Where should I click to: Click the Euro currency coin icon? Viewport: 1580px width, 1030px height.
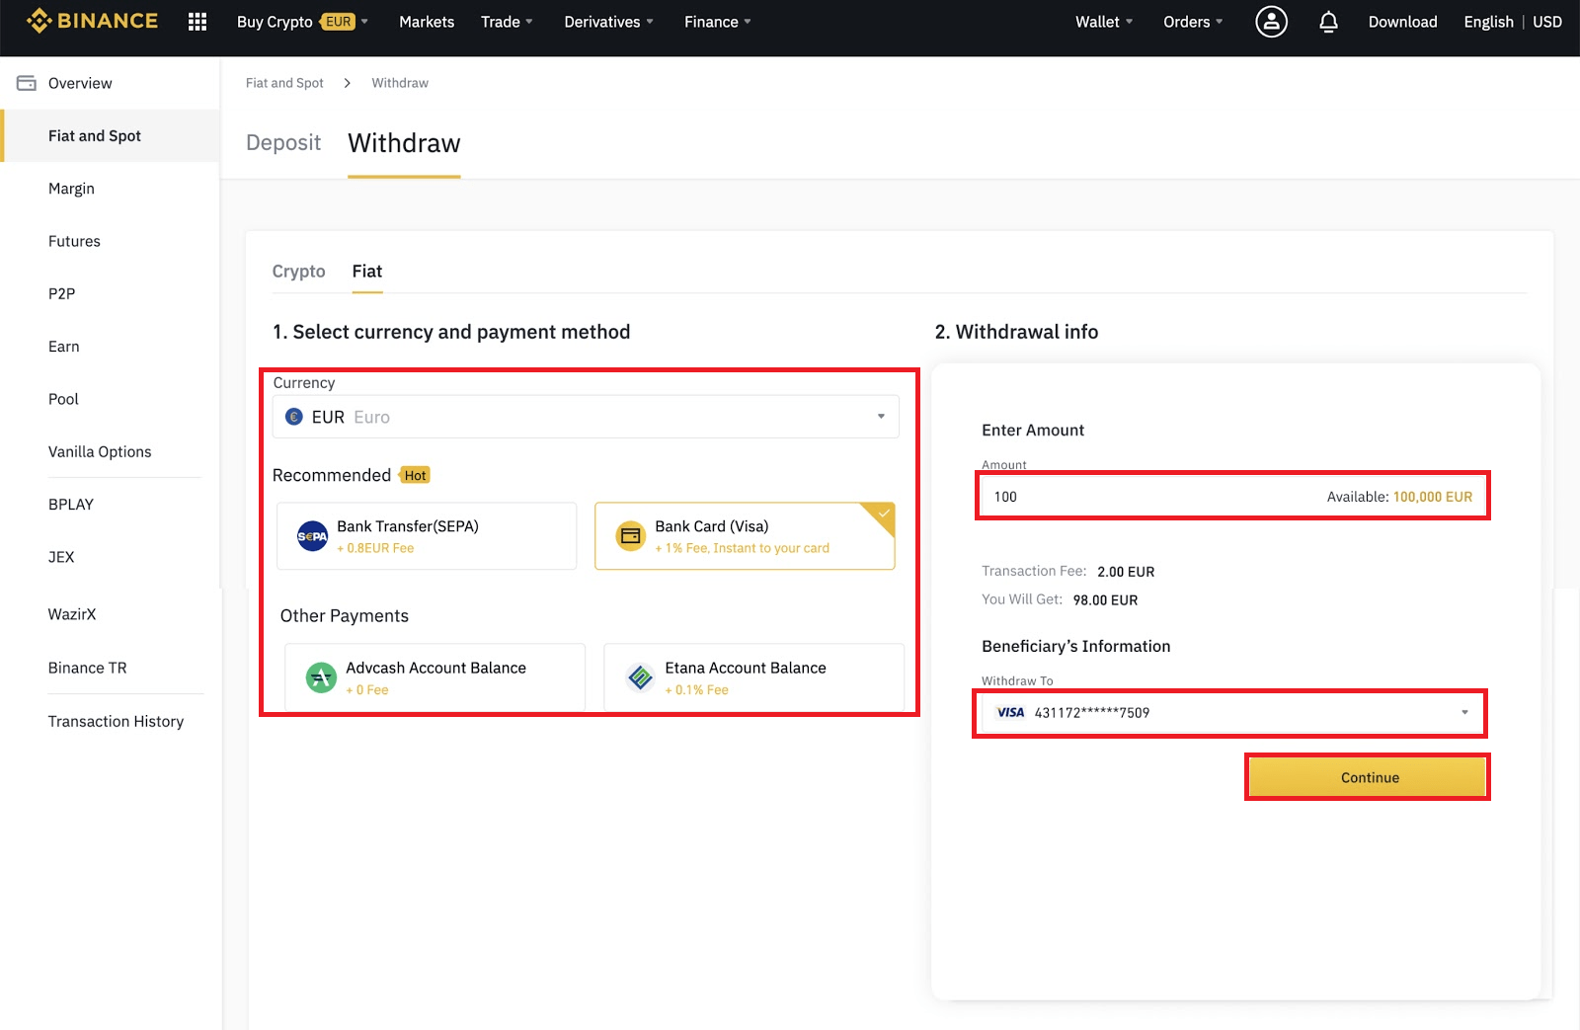click(x=293, y=417)
